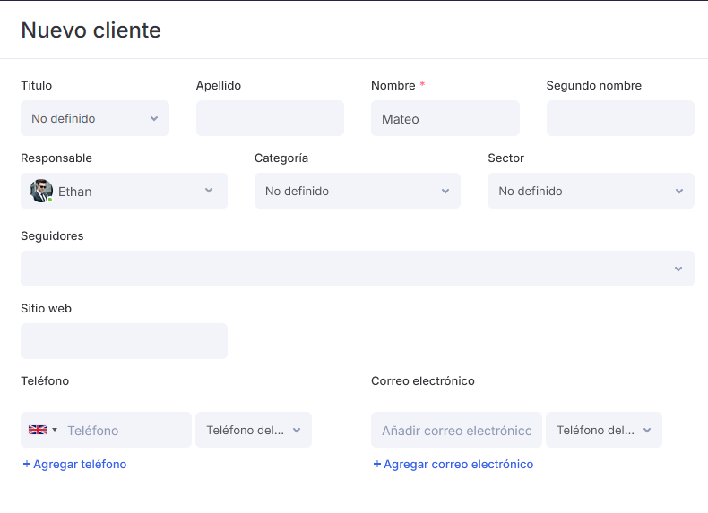The image size is (708, 513).
Task: Expand the Sector dropdown
Action: [x=591, y=191]
